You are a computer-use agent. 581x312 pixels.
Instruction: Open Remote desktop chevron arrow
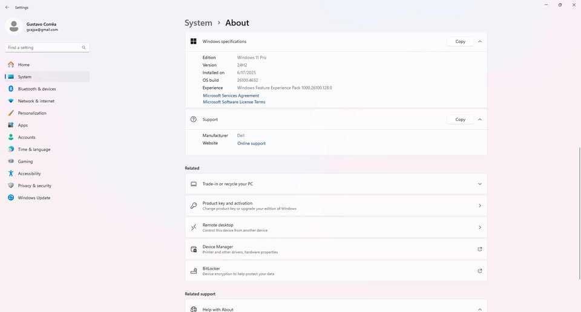(480, 227)
